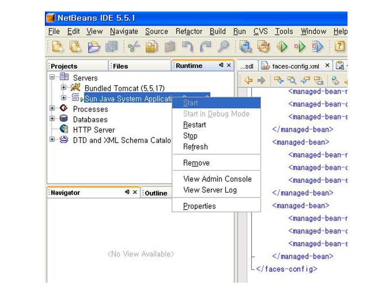Viewport: 392px width, 294px height.
Task: Click the Toggle Highlight Search editor icon
Action: [x=318, y=80]
